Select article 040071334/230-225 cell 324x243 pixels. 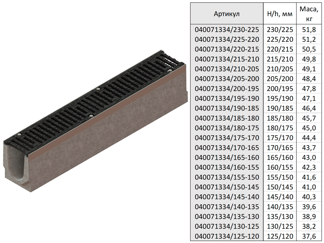coord(227,30)
